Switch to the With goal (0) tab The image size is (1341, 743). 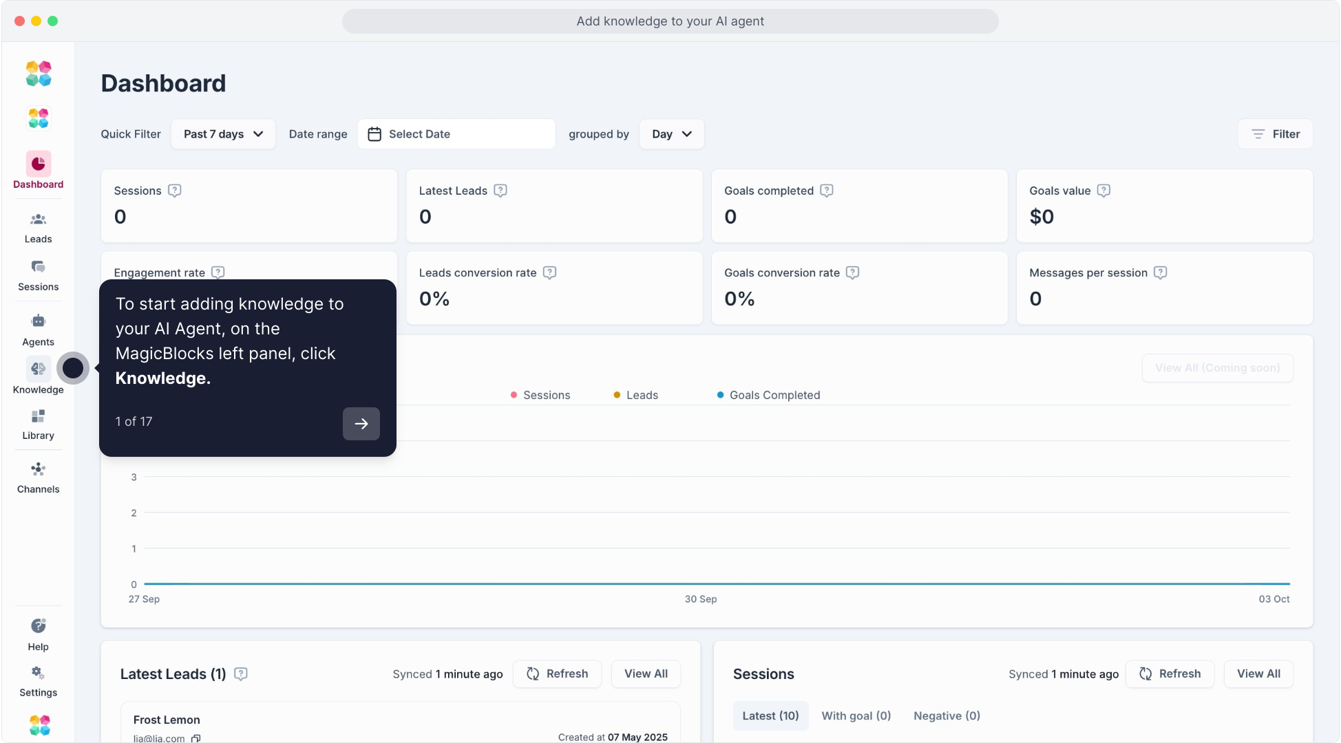pyautogui.click(x=856, y=715)
